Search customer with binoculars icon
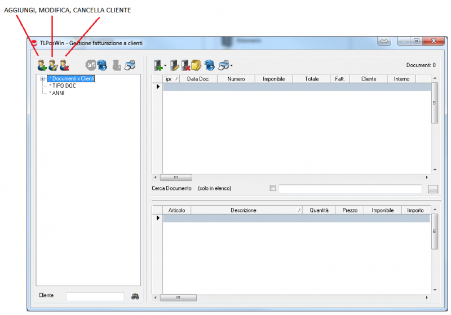Screen dimensions: 451x315 tap(135, 296)
